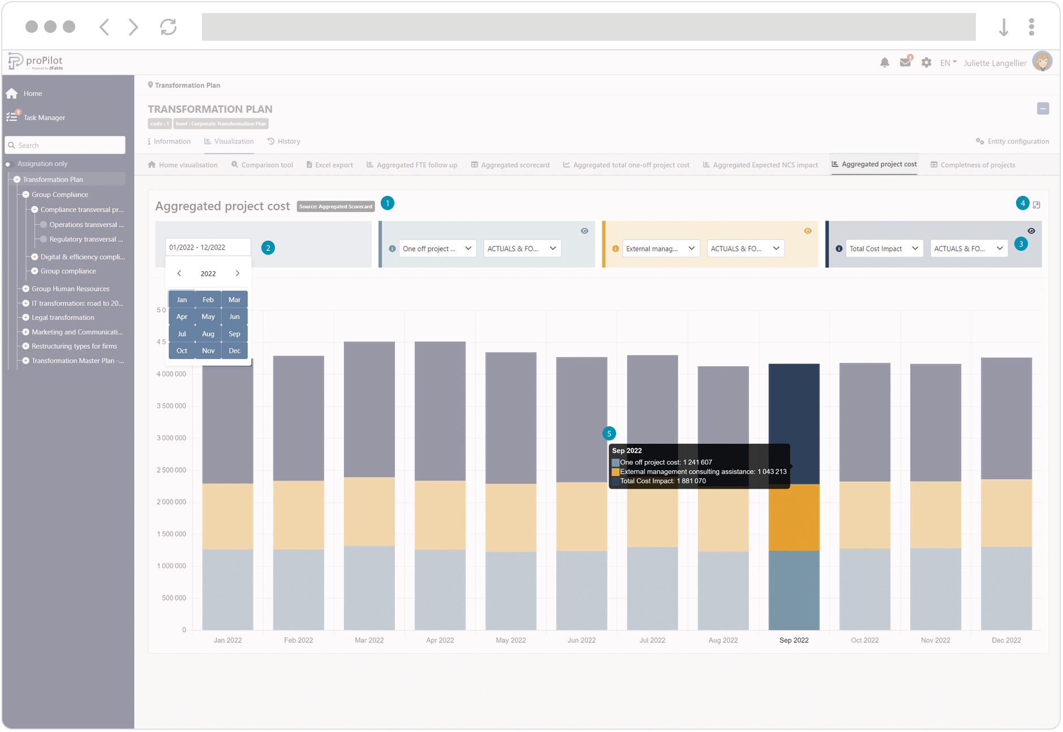Viewport: 1063px width, 732px height.
Task: Switch to the Aggregated scorecard tab
Action: click(510, 165)
